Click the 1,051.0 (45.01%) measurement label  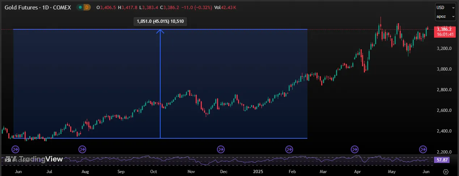pos(160,21)
